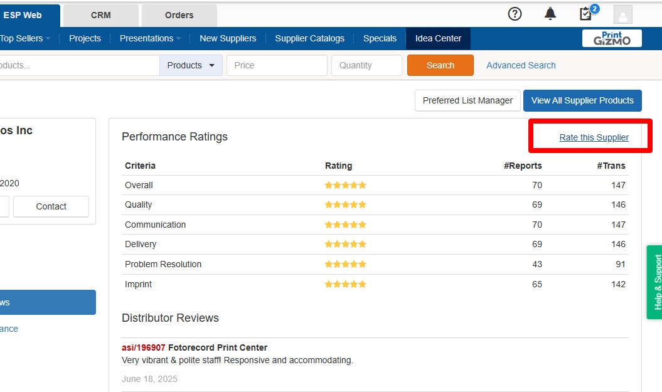The image size is (662, 392).
Task: Click the Quality star rating
Action: coord(345,204)
